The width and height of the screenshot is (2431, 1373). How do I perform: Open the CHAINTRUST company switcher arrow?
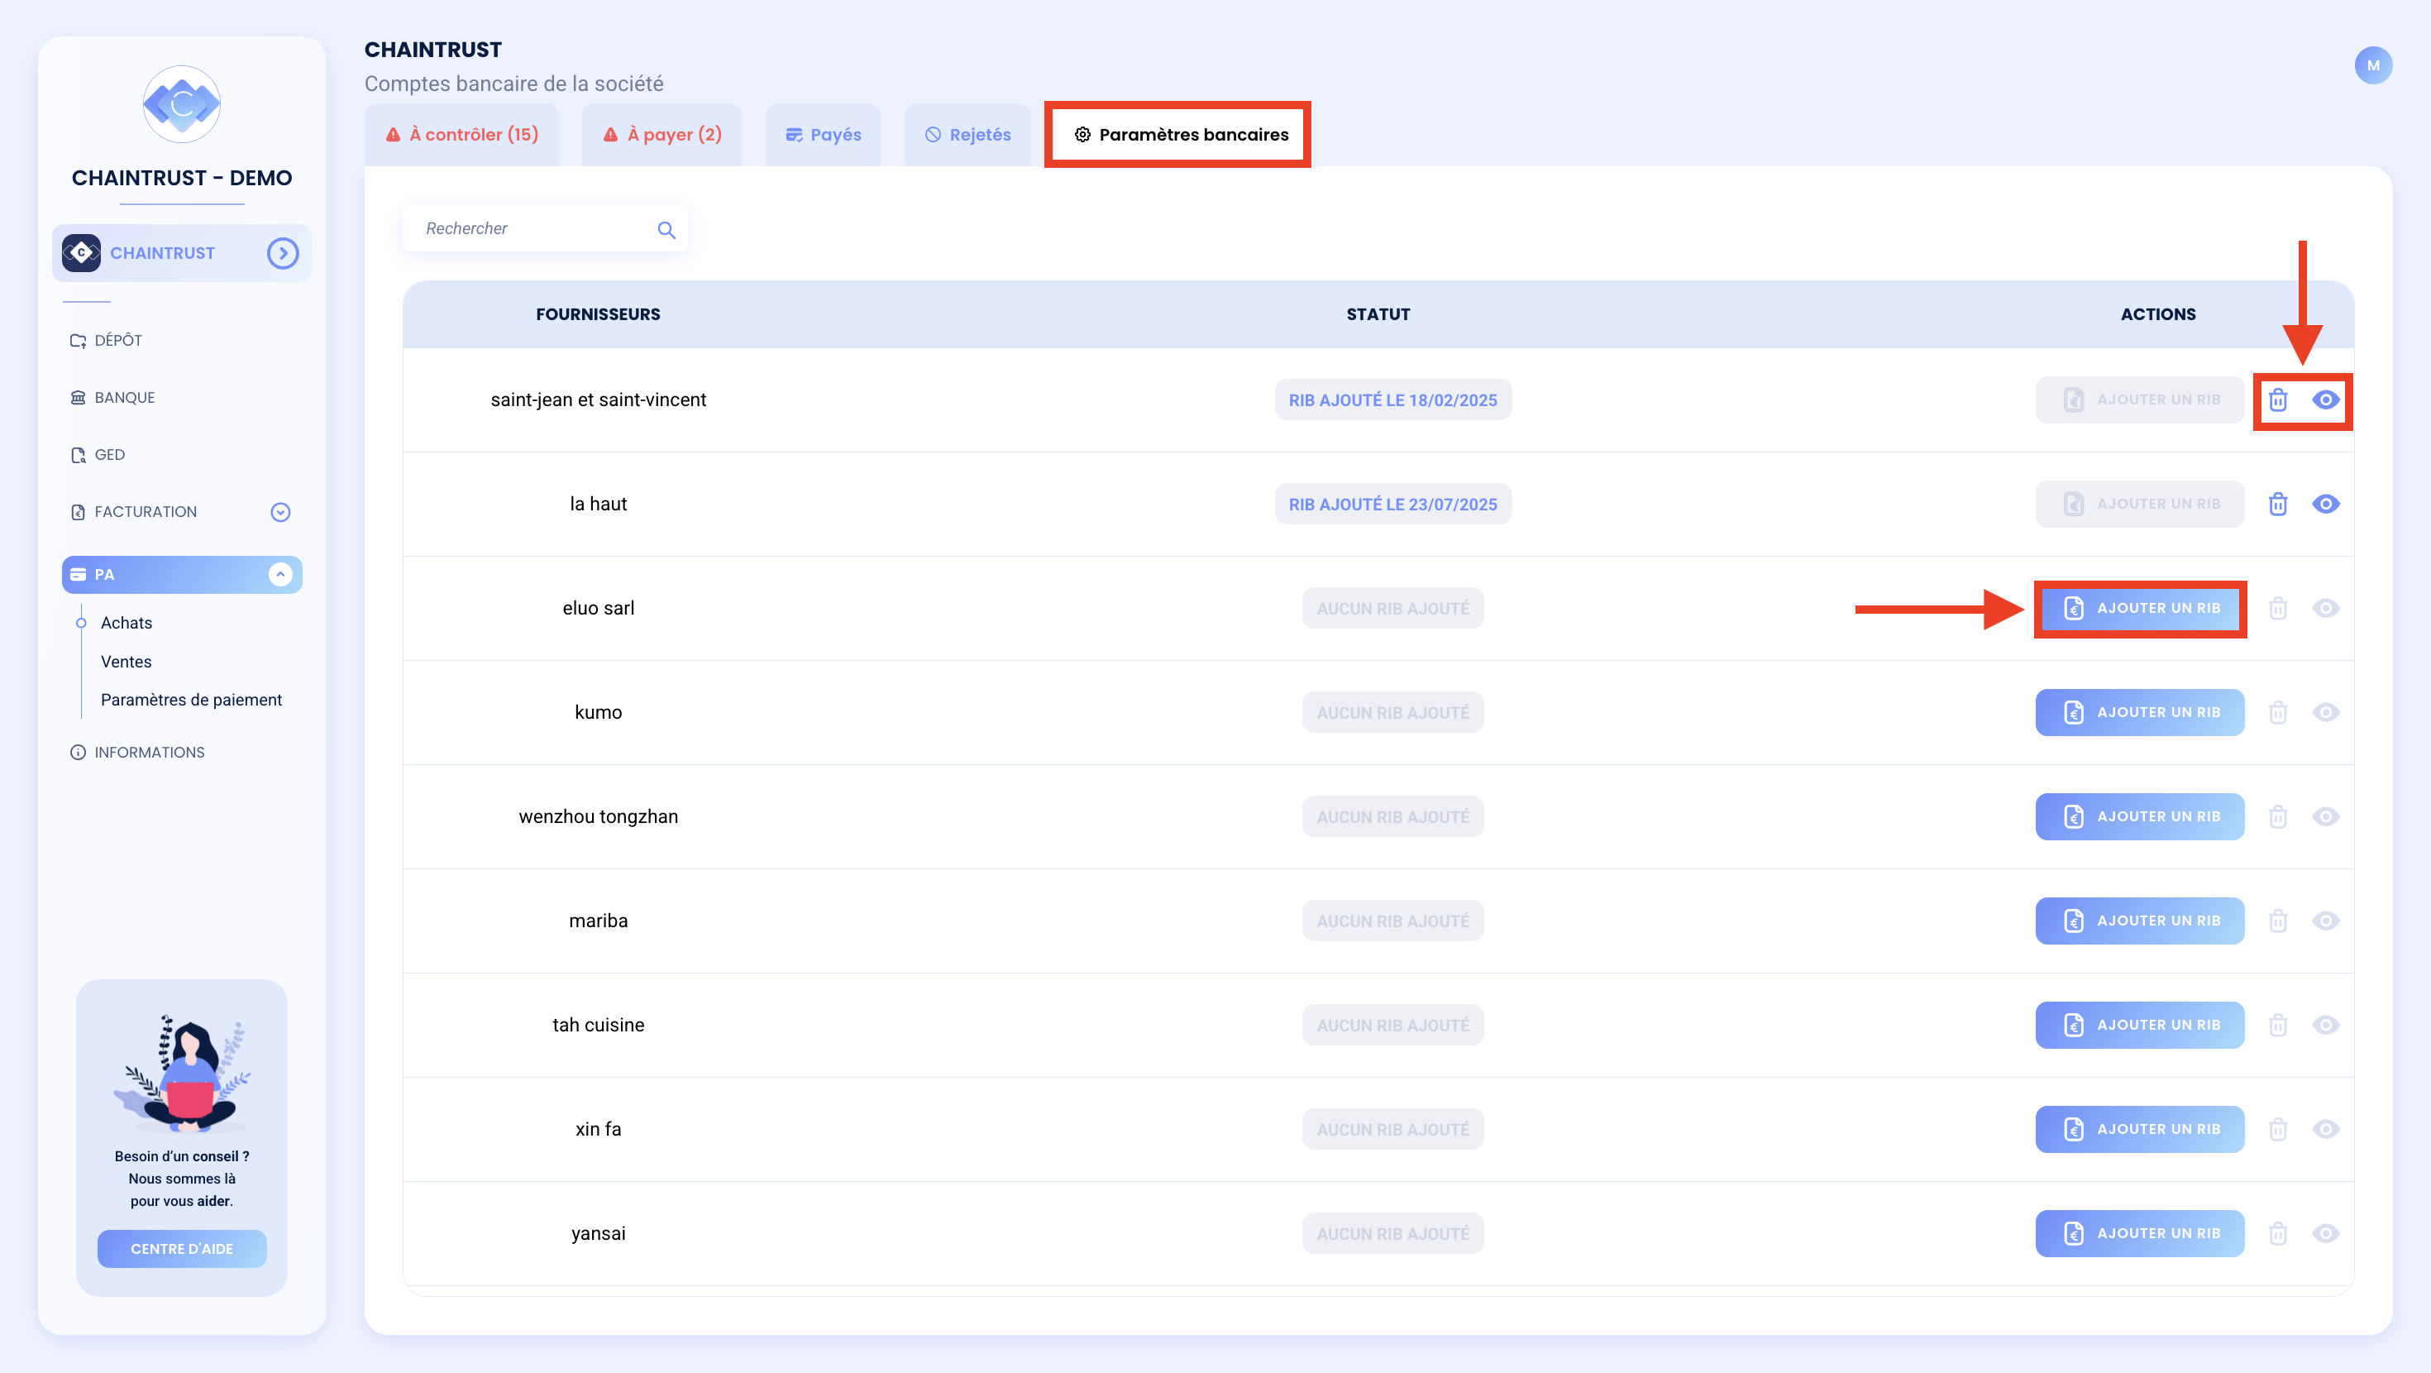point(283,253)
